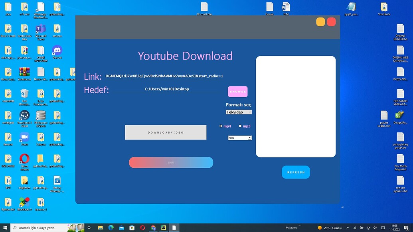Screen dimensions: 413x232
Task: Open the Zoom desktop shortcut
Action: pyautogui.click(x=24, y=137)
